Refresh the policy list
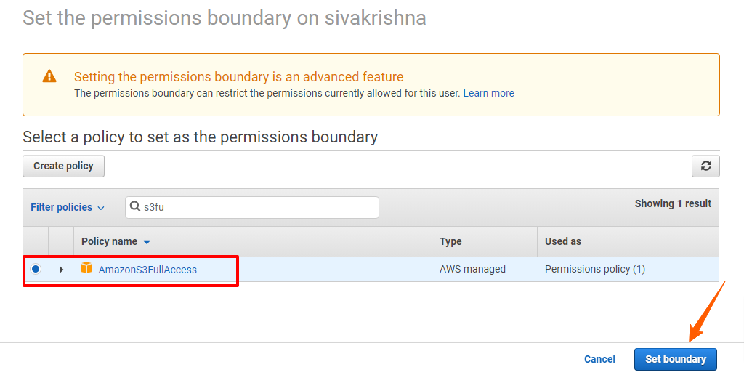The width and height of the screenshot is (744, 375). 705,166
